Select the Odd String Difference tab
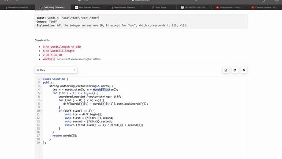282x159 pixels. [x=53, y=8]
